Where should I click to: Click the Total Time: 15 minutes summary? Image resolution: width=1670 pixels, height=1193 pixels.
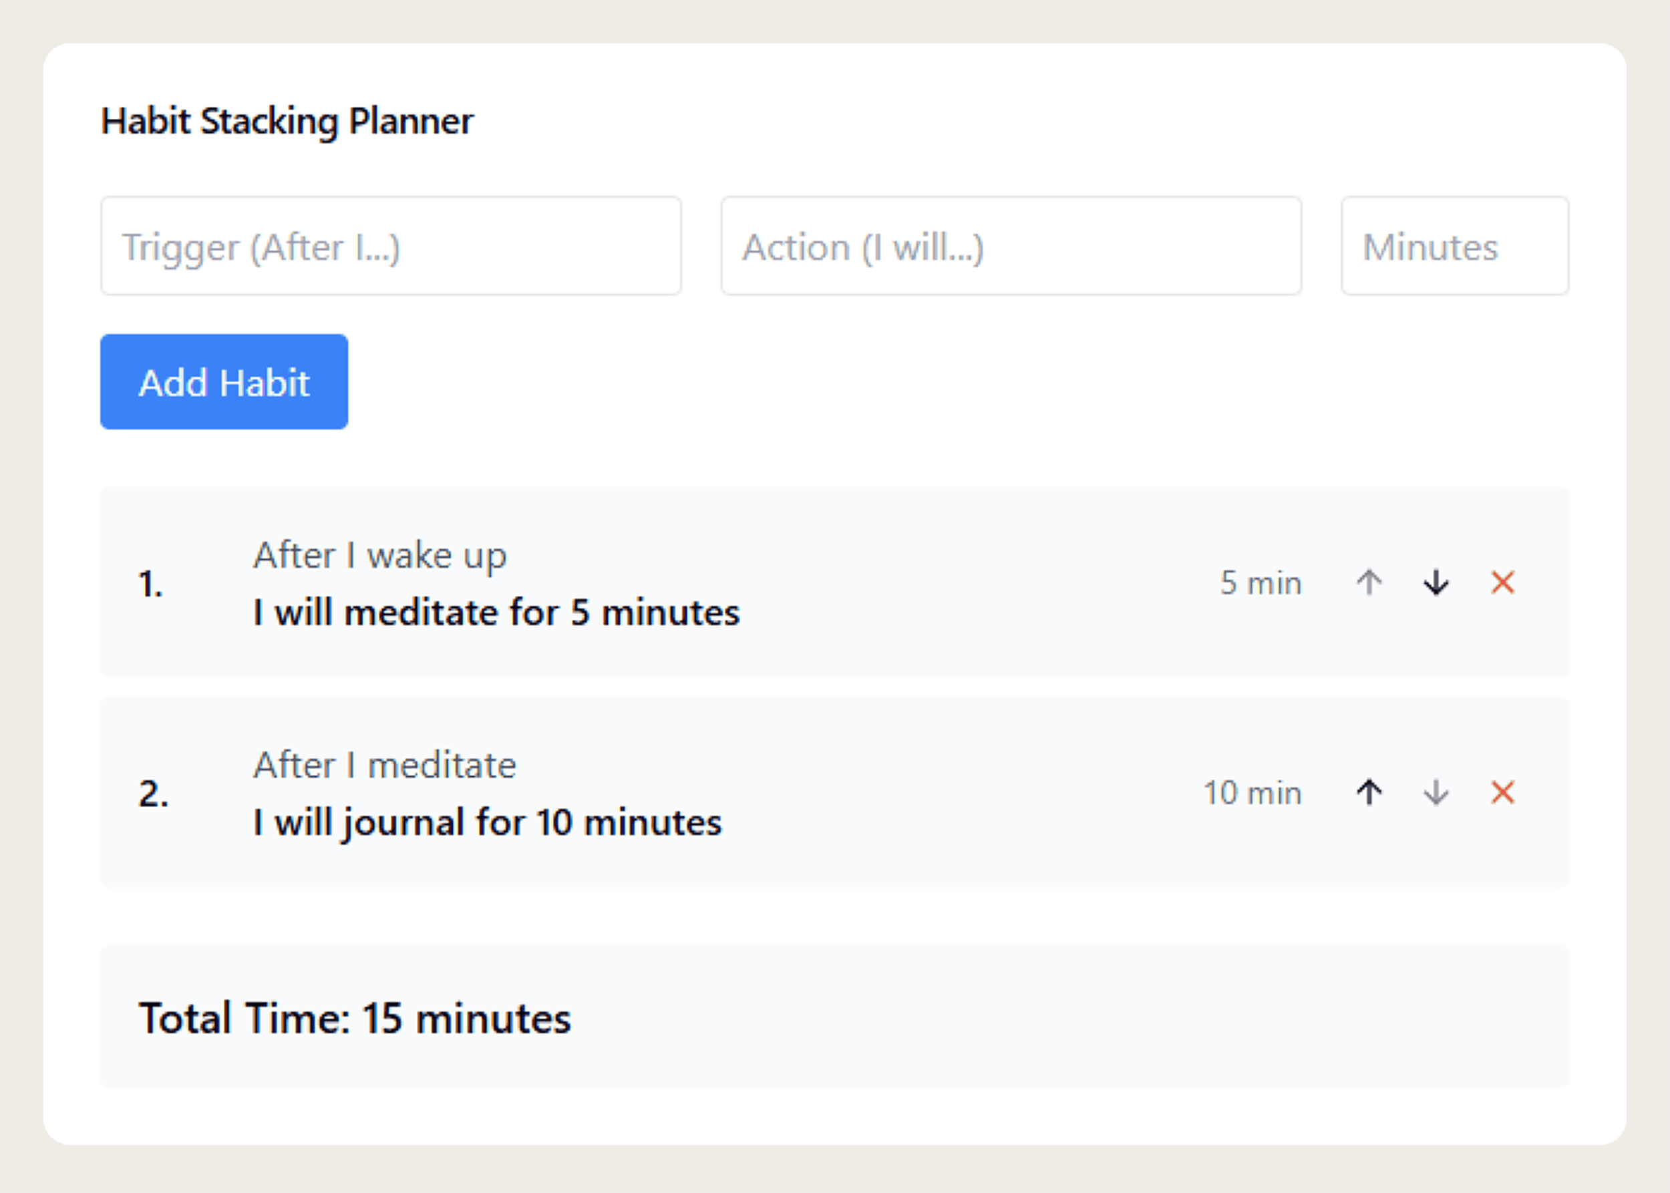[x=355, y=1017]
